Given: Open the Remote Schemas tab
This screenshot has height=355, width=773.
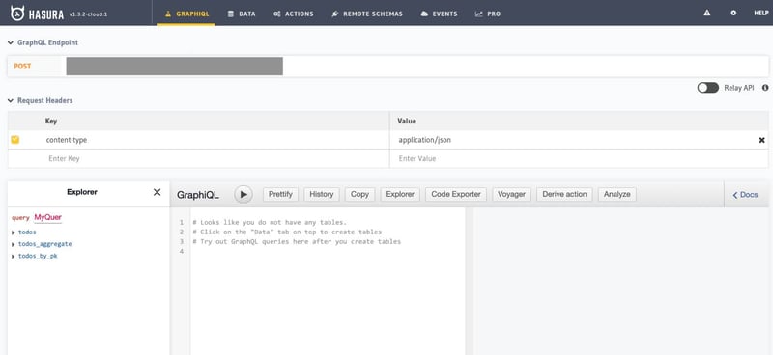Looking at the screenshot, I should click(x=367, y=14).
